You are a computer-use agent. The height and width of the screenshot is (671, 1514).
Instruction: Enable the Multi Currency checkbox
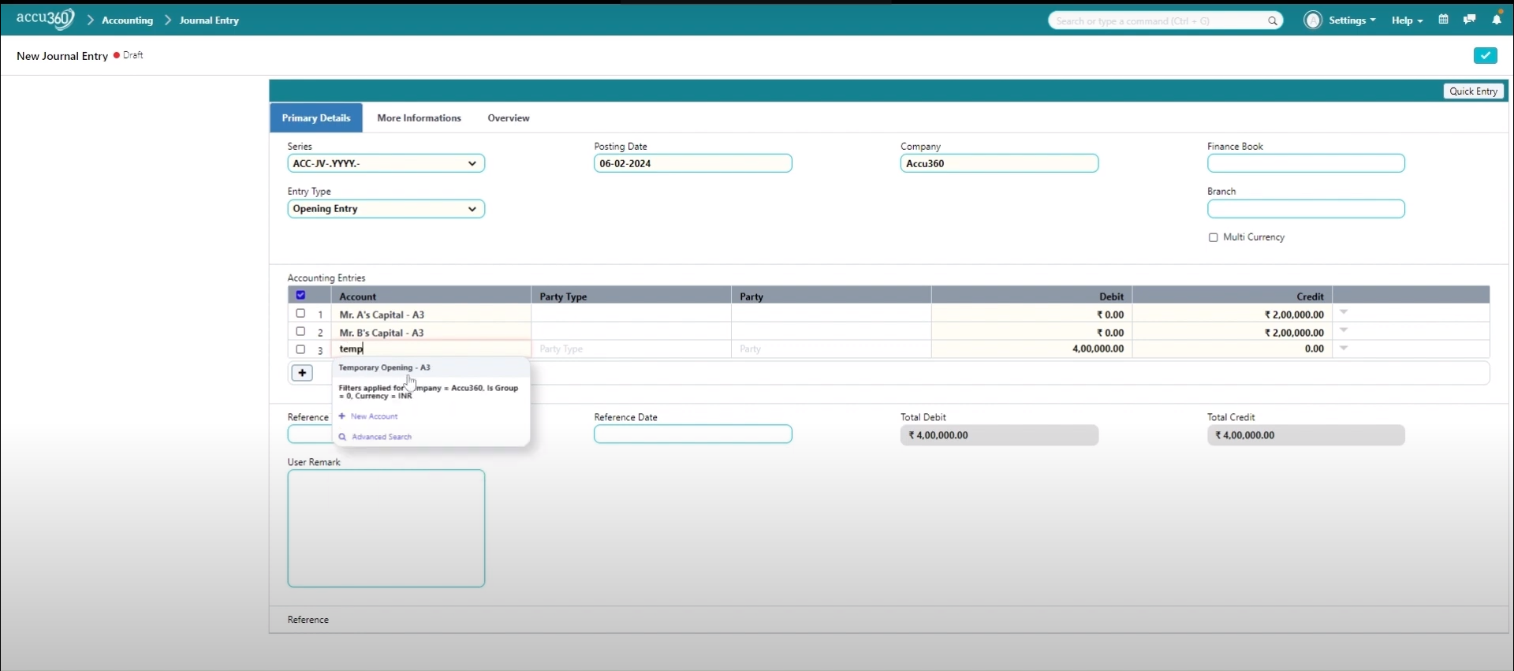pyautogui.click(x=1213, y=237)
